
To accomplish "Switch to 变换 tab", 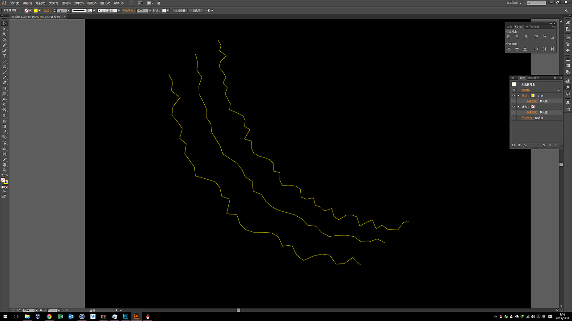I will [509, 27].
